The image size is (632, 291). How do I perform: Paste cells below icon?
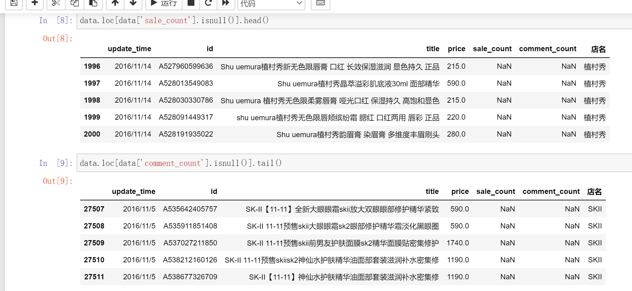[x=93, y=4]
